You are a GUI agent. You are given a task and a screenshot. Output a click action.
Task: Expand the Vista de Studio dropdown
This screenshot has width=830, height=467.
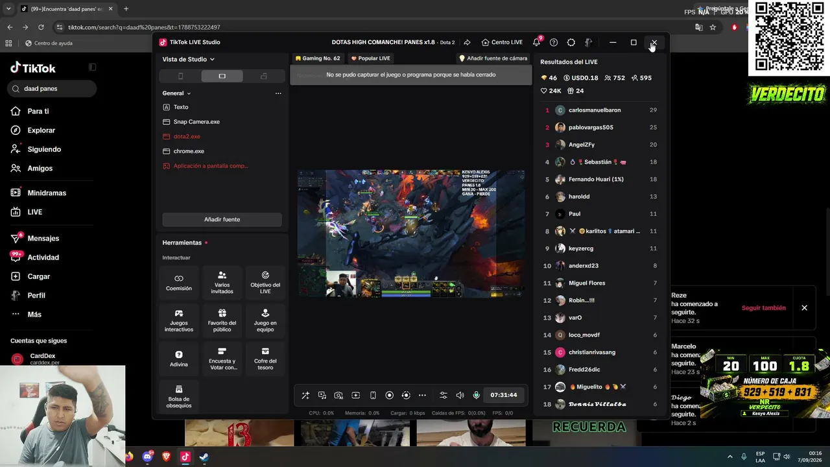point(189,59)
